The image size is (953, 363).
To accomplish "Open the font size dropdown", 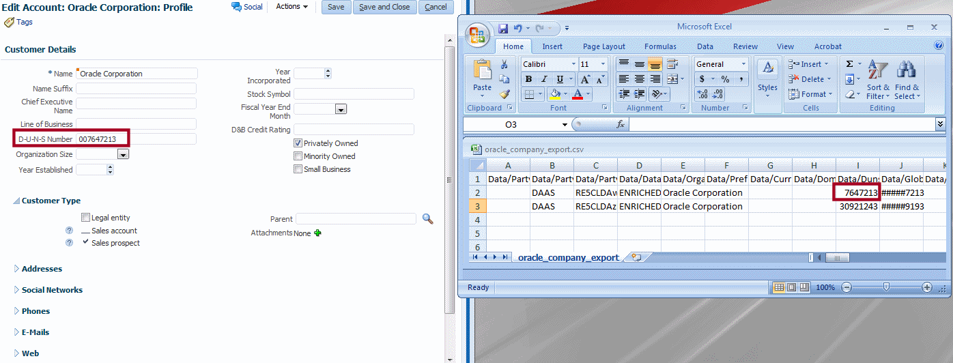I will 603,64.
